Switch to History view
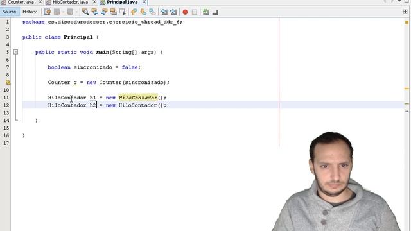Viewport: 411px width, 231px height. click(30, 12)
